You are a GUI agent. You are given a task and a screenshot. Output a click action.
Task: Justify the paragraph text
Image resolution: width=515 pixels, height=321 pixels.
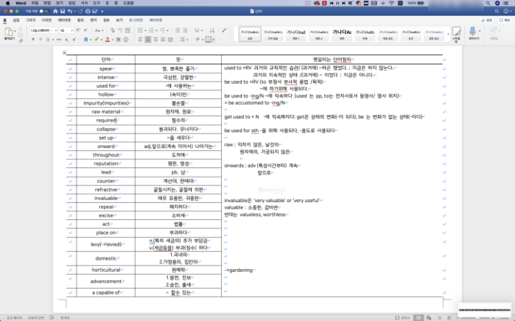click(163, 39)
